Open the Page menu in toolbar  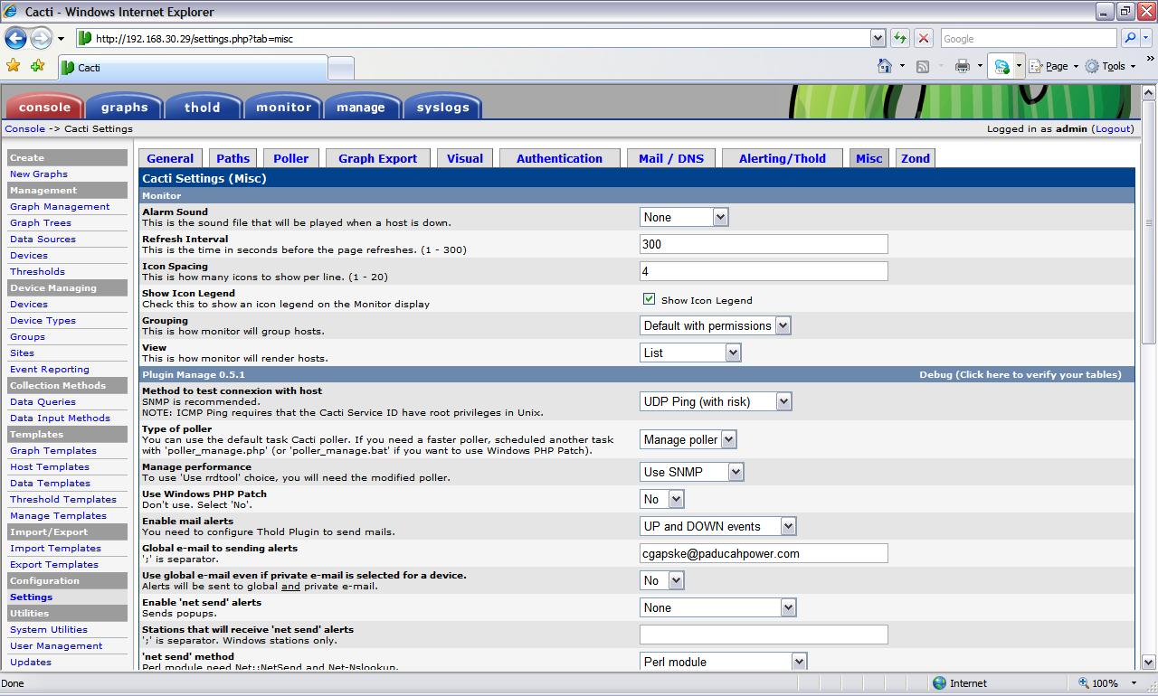[1055, 66]
